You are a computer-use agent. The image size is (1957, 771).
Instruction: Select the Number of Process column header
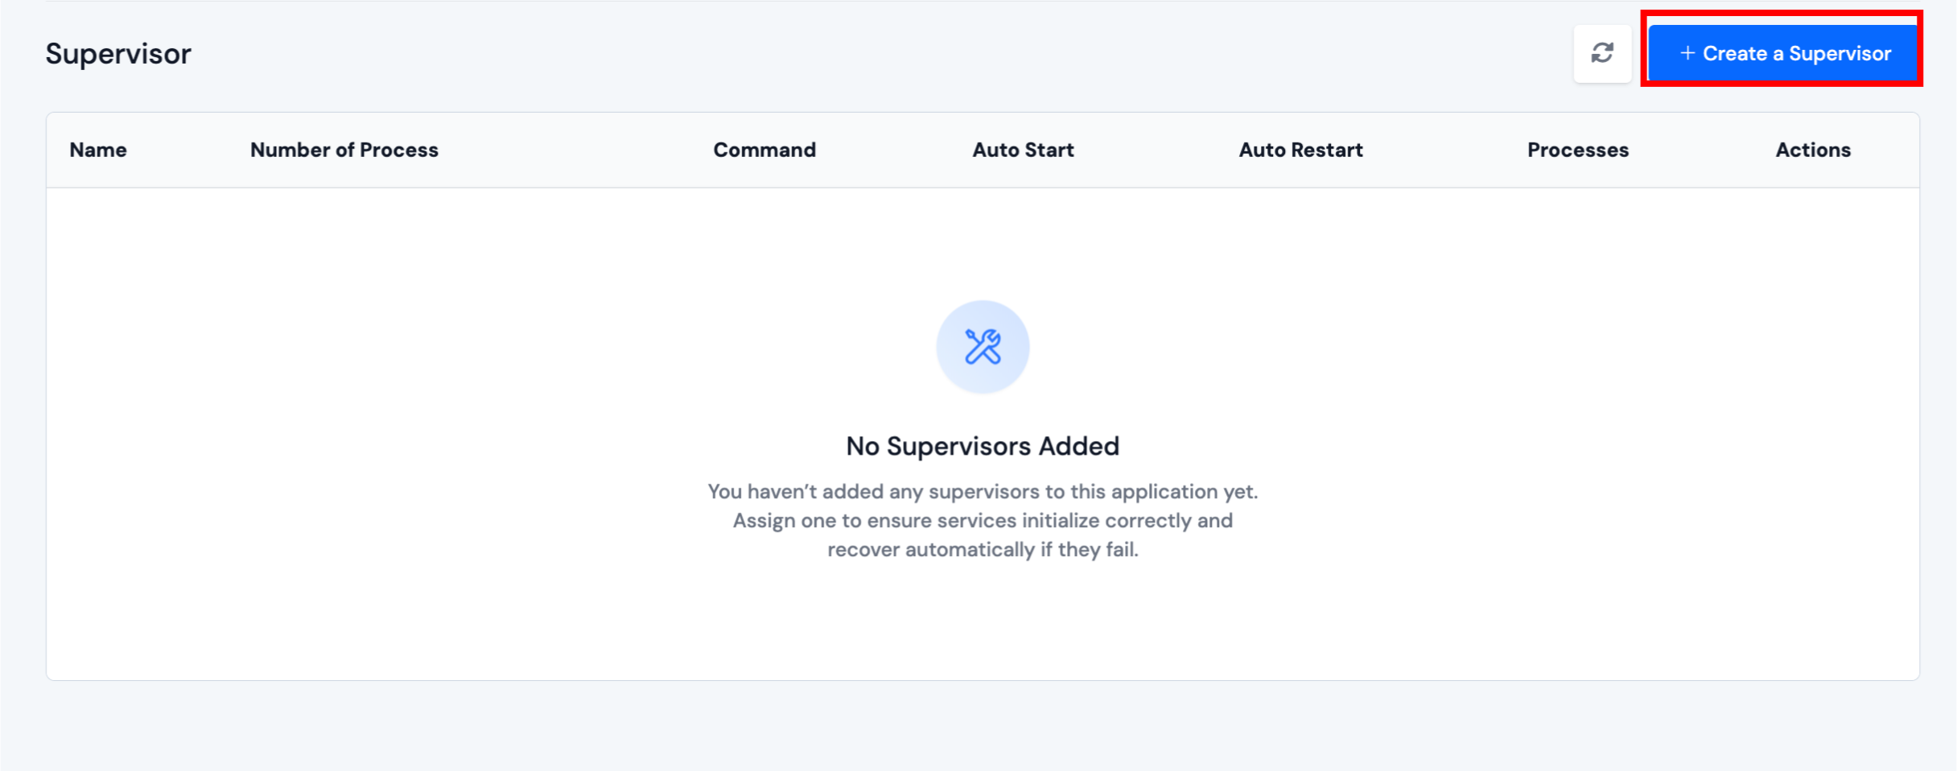[344, 150]
